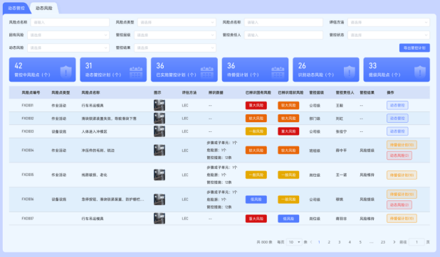Click calendar icon on 已实施管控计划 card
The height and width of the screenshot is (257, 440).
coord(207,72)
